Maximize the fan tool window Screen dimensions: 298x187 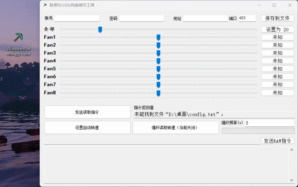coord(274,5)
